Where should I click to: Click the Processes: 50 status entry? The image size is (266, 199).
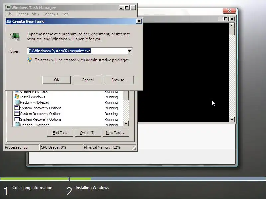pyautogui.click(x=22, y=147)
